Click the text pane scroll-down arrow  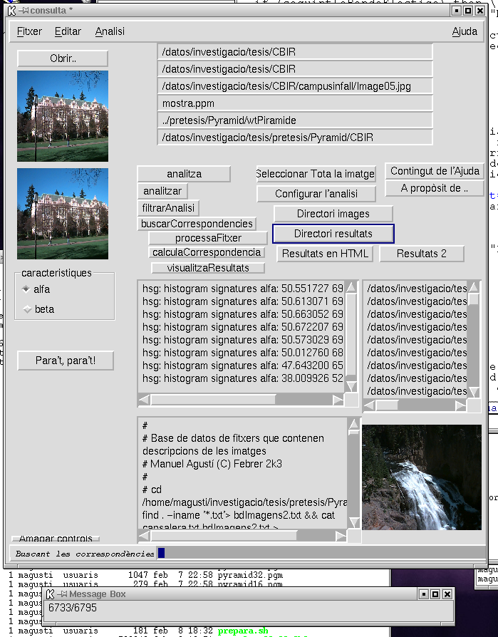[354, 522]
